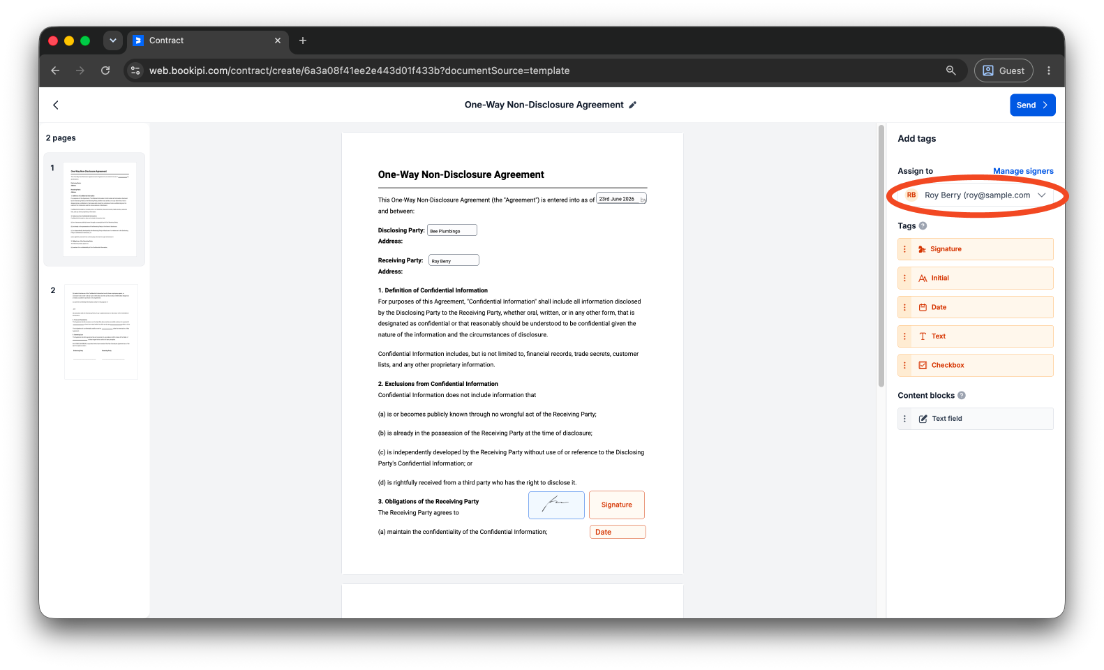Select the orange Date placeholder in the document
Image resolution: width=1104 pixels, height=670 pixels.
click(618, 532)
